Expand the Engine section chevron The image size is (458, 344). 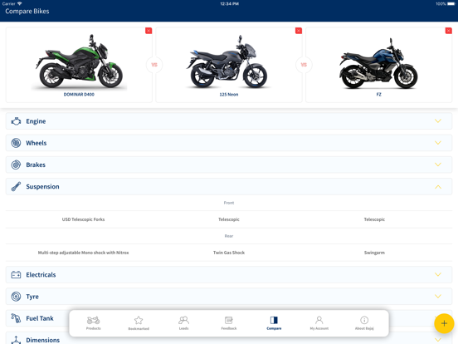(438, 120)
